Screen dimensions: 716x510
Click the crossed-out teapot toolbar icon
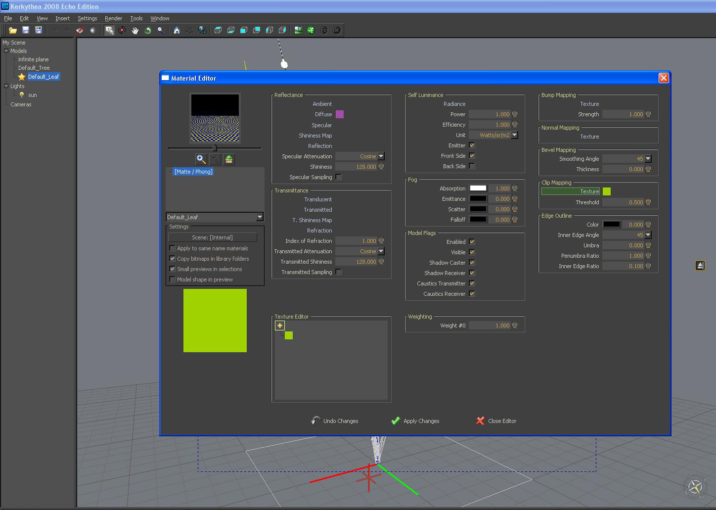(80, 30)
